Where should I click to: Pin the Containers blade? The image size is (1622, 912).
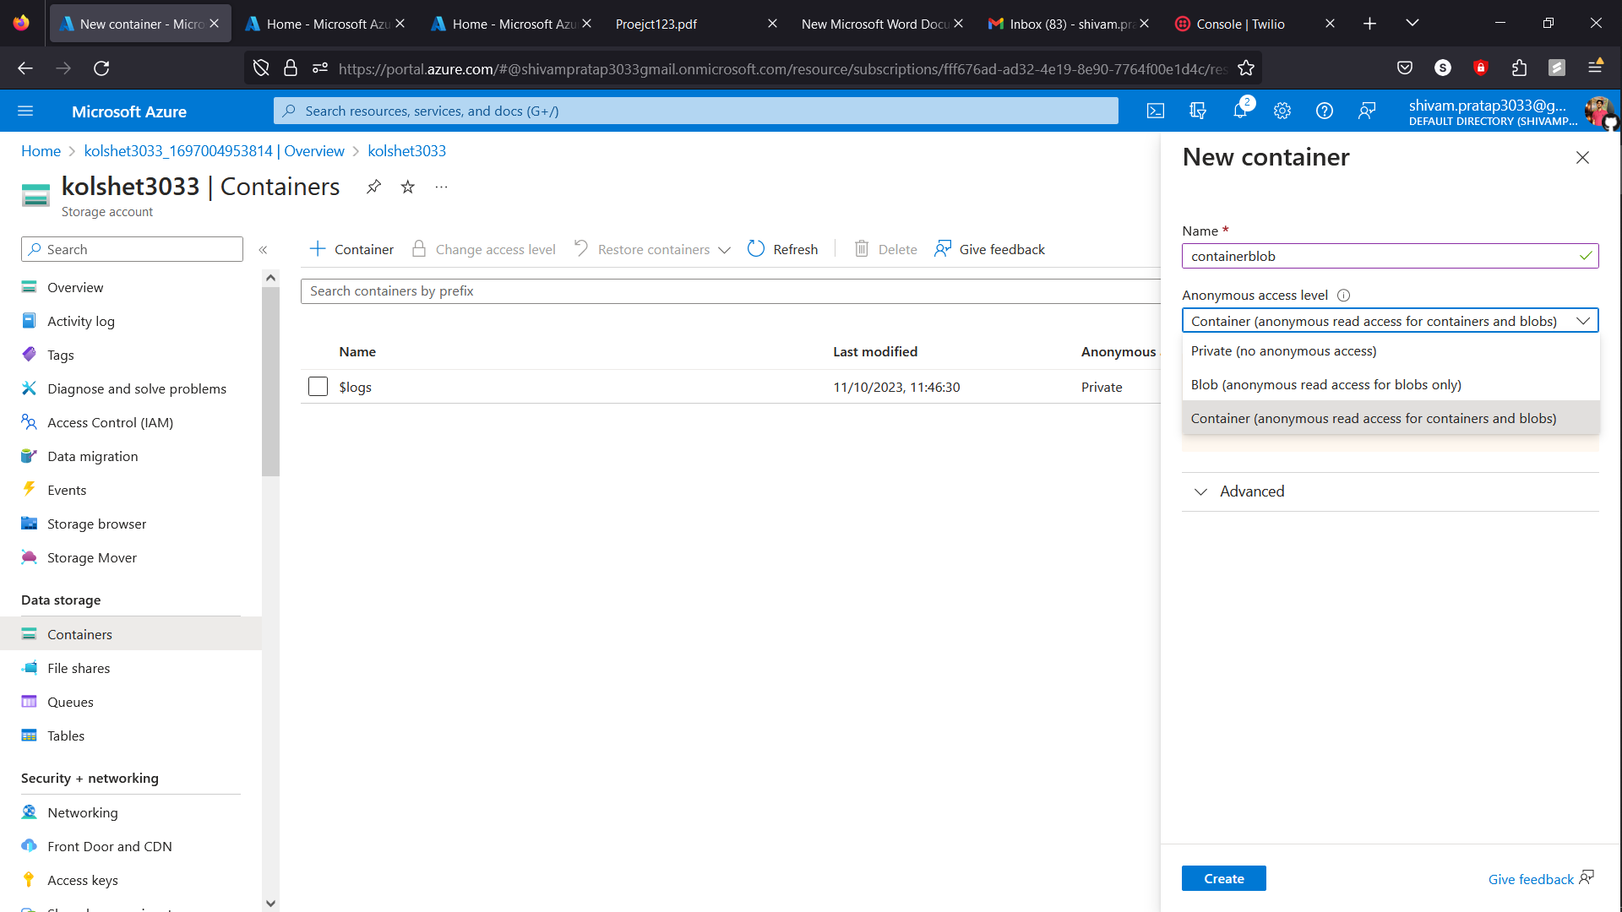[373, 187]
